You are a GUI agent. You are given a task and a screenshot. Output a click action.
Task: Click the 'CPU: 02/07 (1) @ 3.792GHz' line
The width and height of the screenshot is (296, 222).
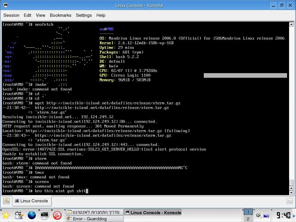(128, 71)
